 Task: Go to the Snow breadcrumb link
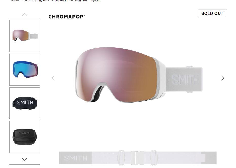coord(27,1)
